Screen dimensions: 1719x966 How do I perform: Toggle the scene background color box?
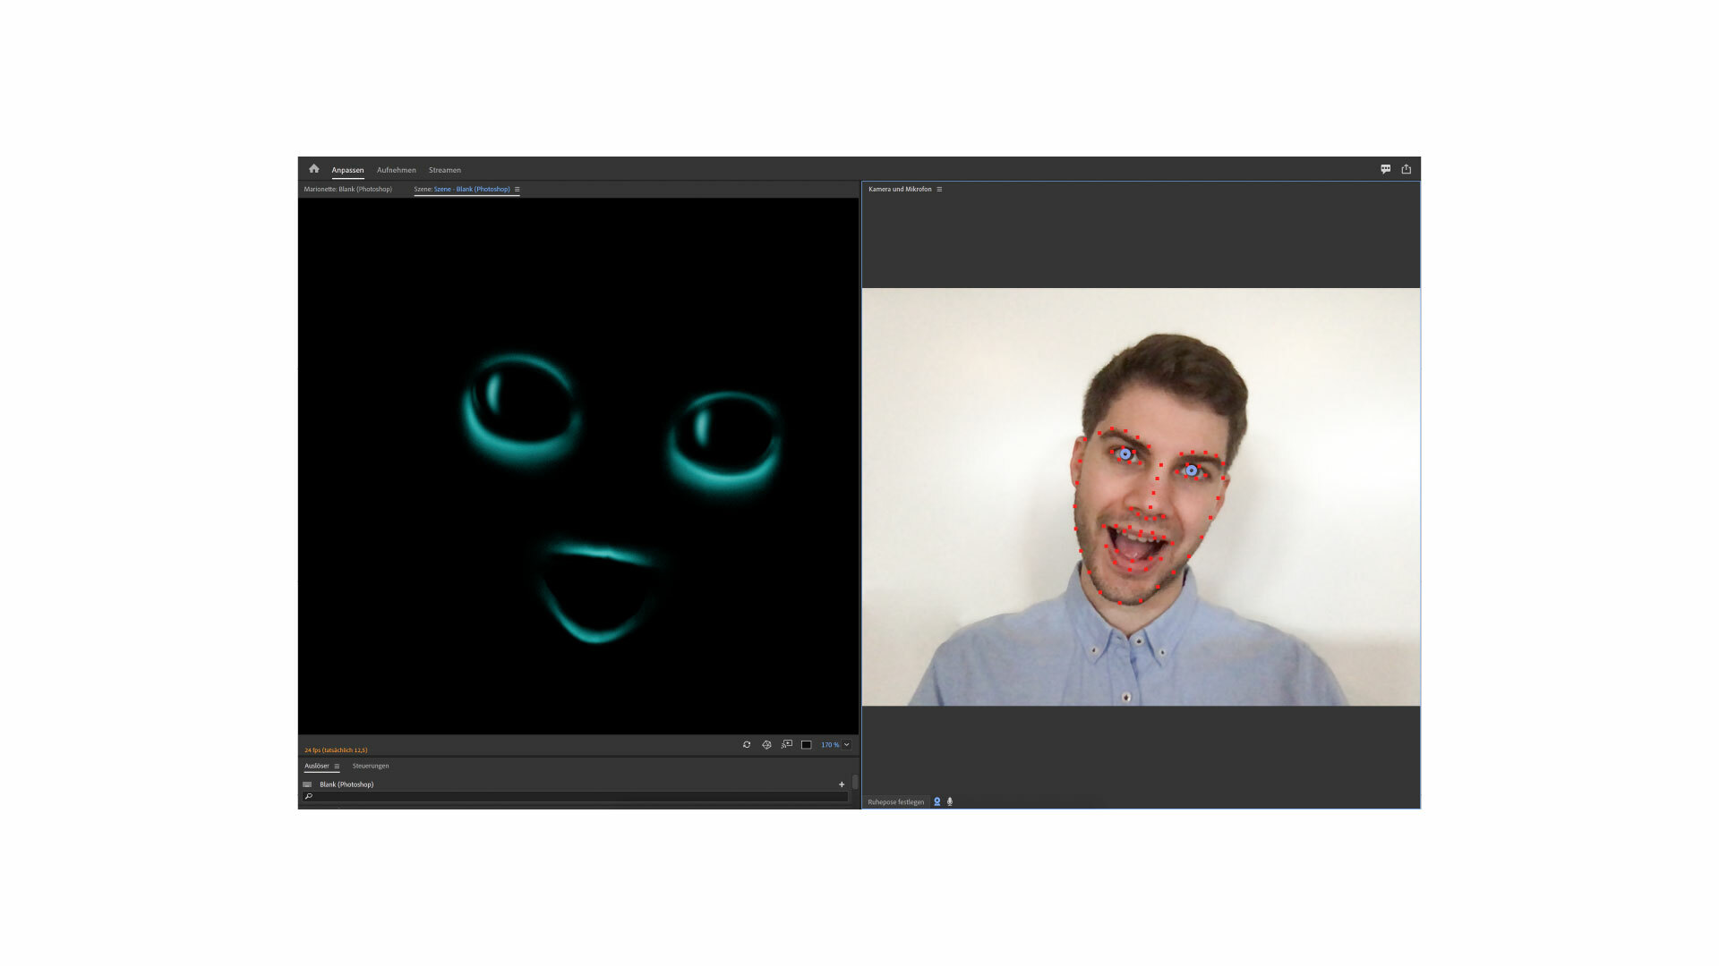(806, 744)
